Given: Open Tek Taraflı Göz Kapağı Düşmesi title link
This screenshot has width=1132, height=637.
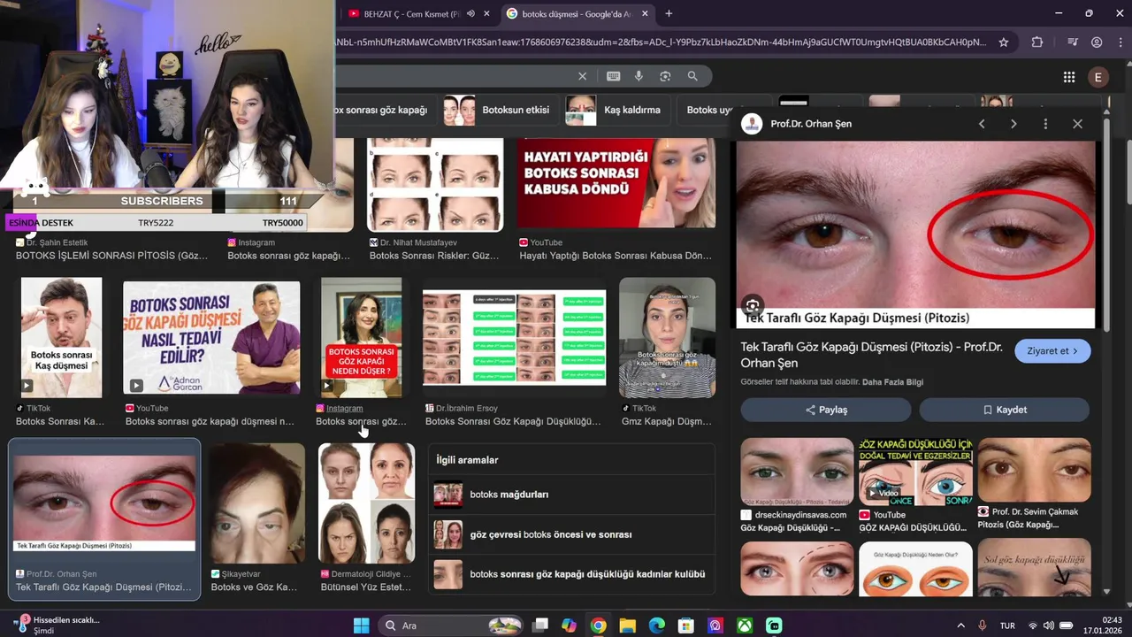Looking at the screenshot, I should pyautogui.click(x=871, y=355).
